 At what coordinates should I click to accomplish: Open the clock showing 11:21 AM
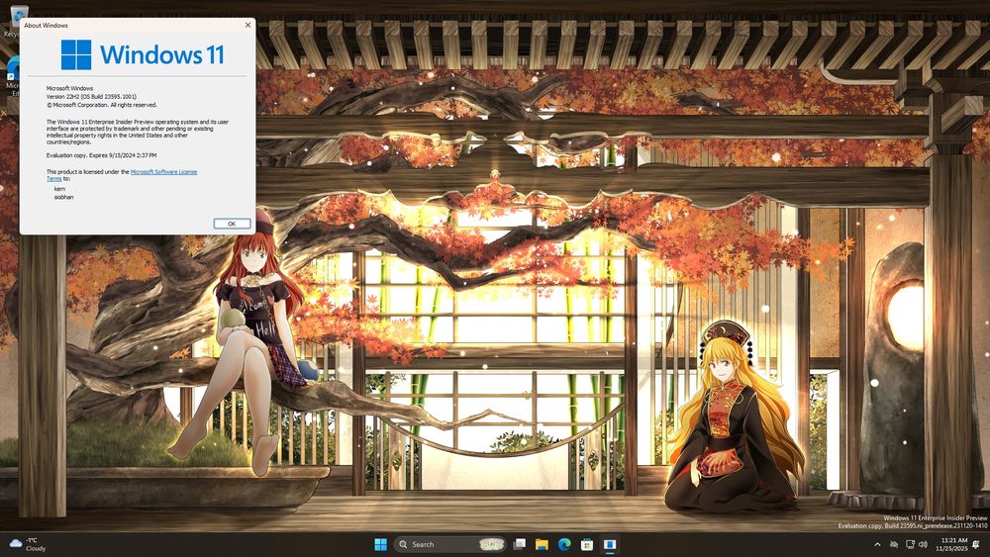(x=954, y=544)
